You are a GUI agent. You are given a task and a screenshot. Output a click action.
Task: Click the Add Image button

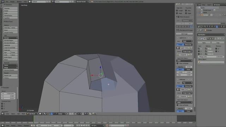(x=184, y=34)
